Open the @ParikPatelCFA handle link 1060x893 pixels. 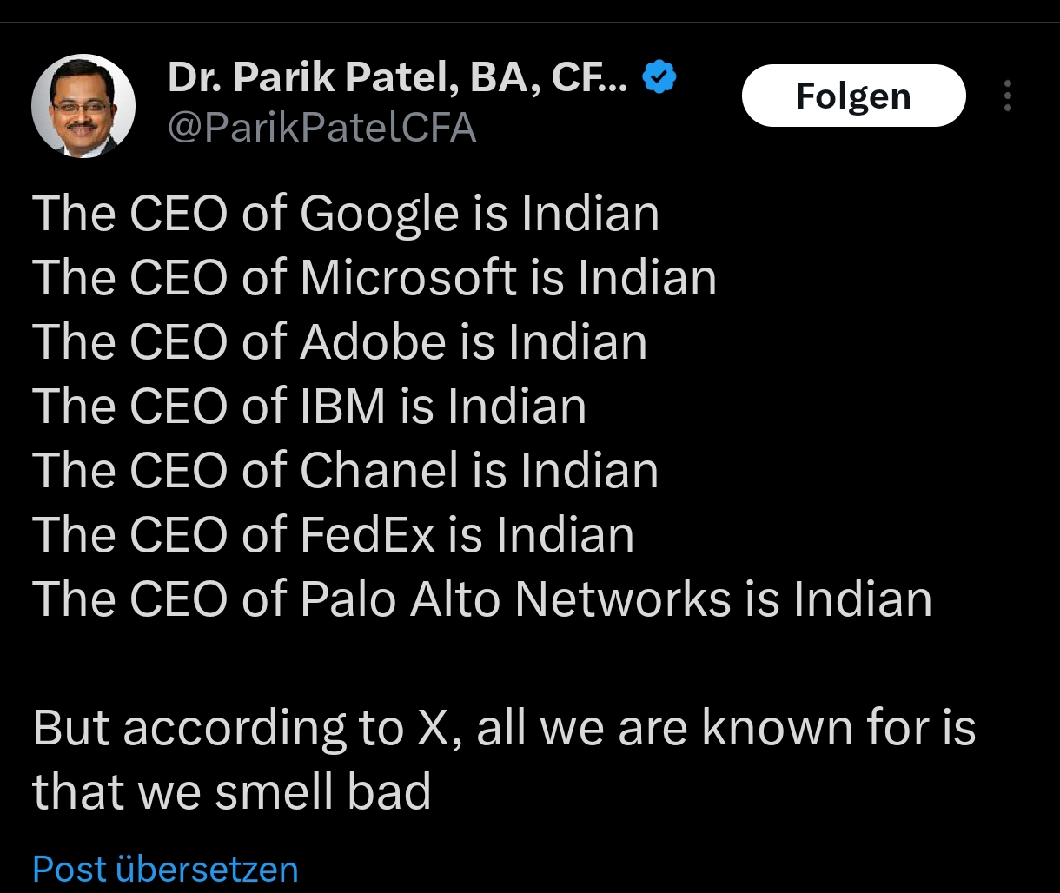(x=321, y=128)
